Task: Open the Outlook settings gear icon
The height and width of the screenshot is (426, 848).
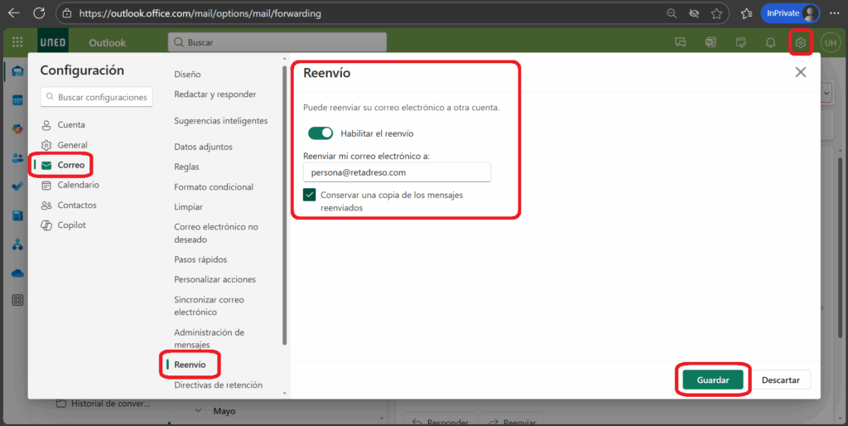Action: coord(800,42)
